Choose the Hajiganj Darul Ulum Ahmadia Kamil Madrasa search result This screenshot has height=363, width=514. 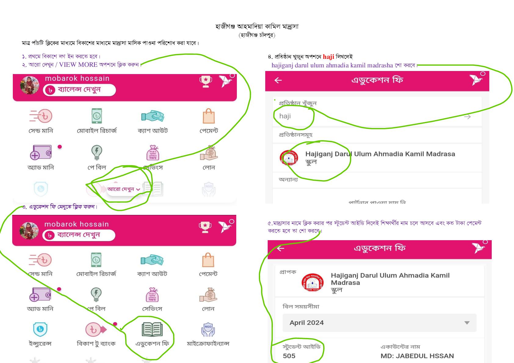377,158
